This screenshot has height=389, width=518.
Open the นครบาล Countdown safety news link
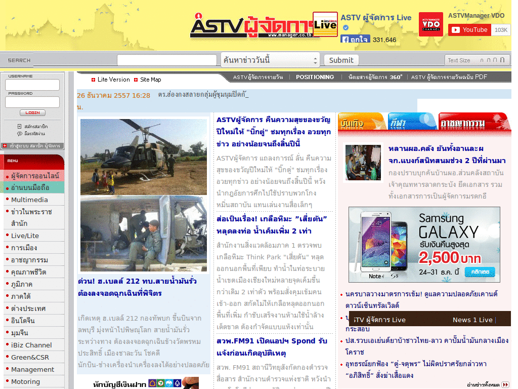pos(421,299)
